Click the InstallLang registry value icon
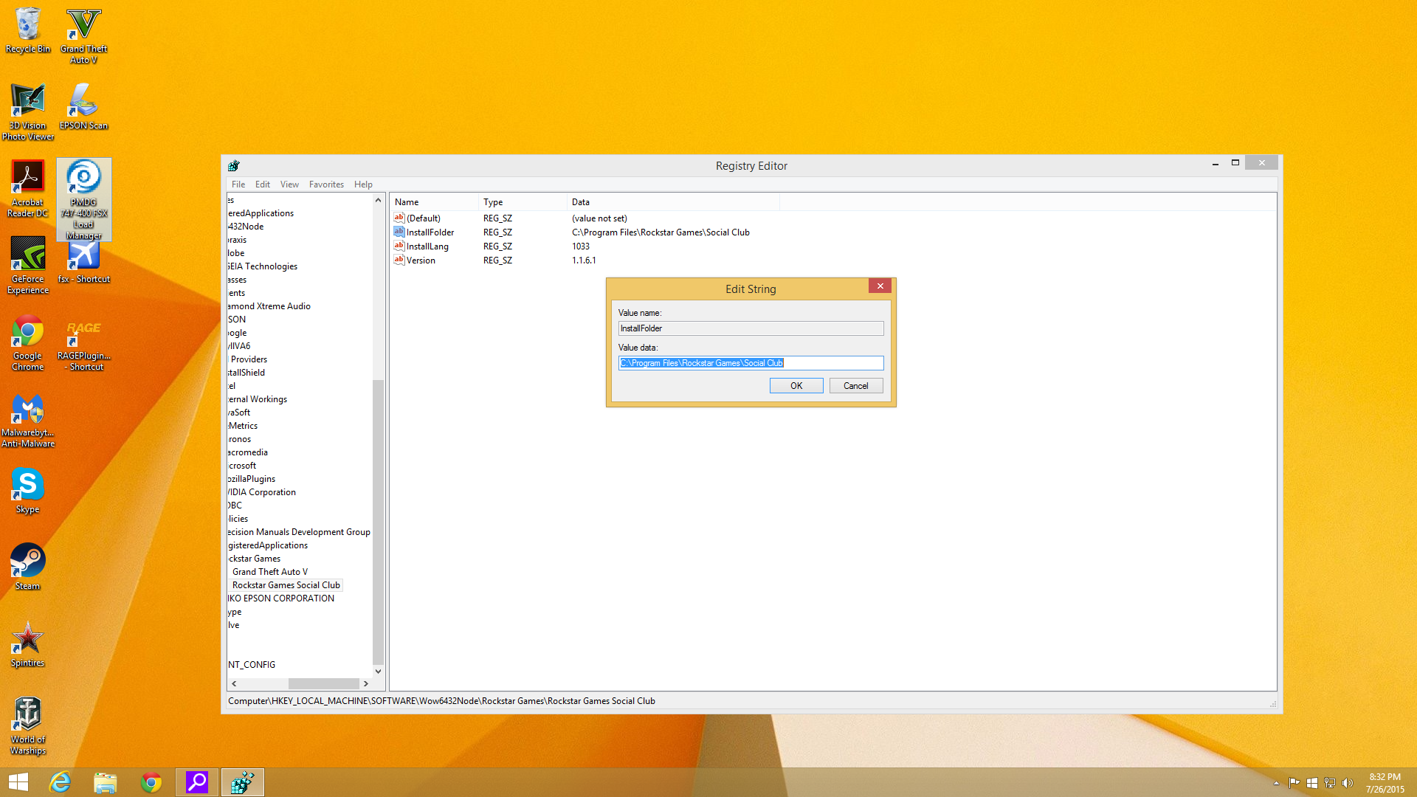The height and width of the screenshot is (797, 1417). pos(399,246)
